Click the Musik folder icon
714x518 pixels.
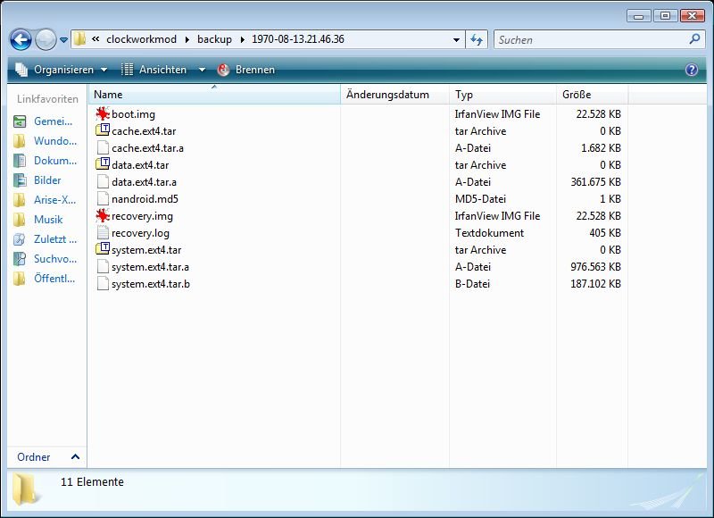click(20, 219)
